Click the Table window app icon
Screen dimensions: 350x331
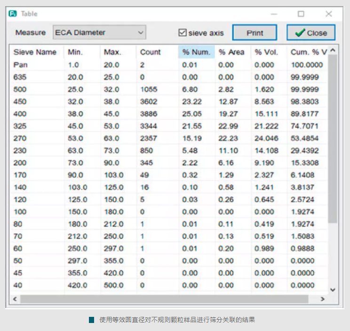(13, 14)
